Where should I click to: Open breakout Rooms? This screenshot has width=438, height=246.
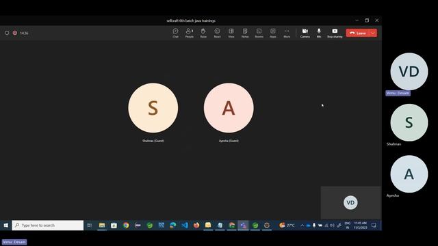tap(259, 33)
